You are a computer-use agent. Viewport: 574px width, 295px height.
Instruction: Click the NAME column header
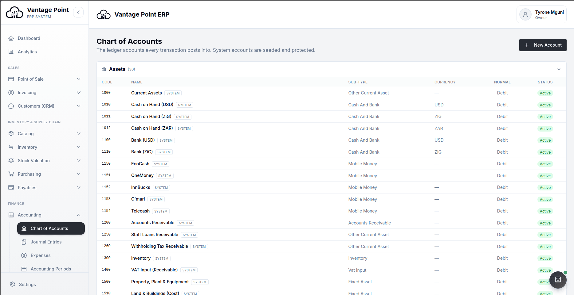(x=137, y=82)
